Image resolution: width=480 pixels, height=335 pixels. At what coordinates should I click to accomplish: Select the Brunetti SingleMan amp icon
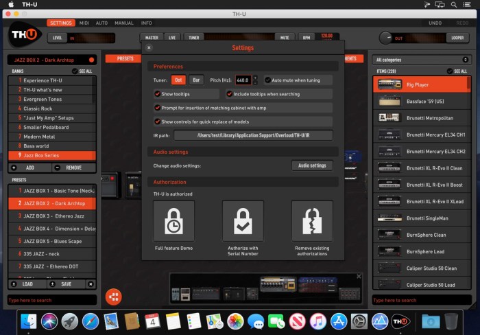389,218
